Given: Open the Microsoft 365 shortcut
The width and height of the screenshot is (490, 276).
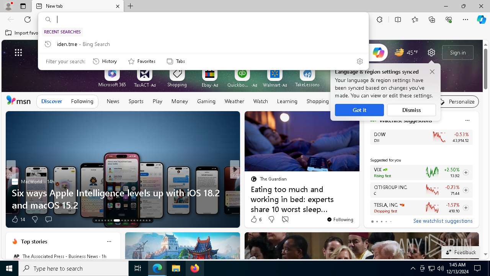Looking at the screenshot, I should [112, 78].
